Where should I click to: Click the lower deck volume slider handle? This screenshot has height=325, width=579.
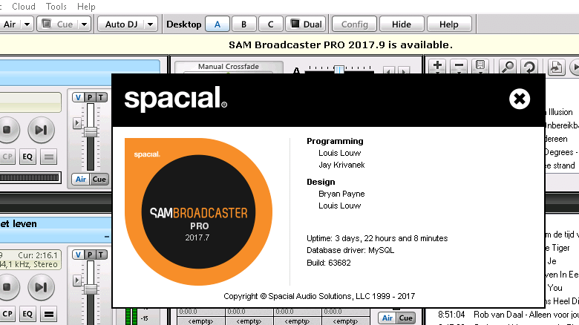click(91, 289)
